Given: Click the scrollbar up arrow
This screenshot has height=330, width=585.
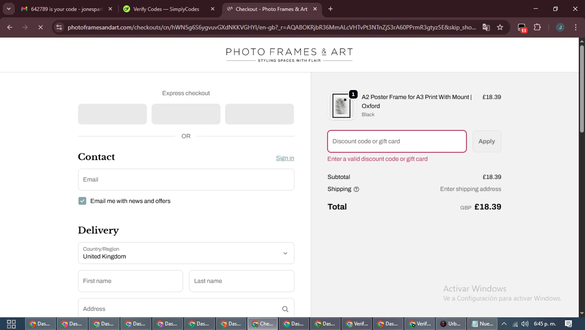Looking at the screenshot, I should [x=582, y=41].
